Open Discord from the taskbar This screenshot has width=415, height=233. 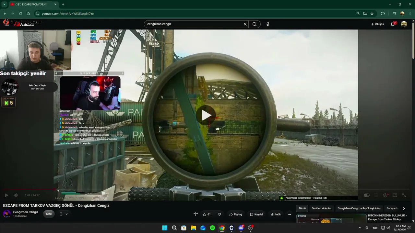pos(241,228)
